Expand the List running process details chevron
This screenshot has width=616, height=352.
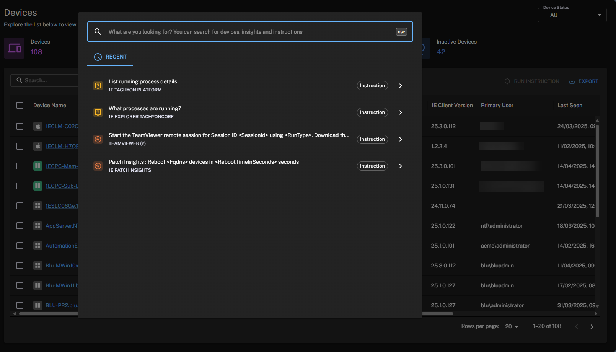point(401,86)
